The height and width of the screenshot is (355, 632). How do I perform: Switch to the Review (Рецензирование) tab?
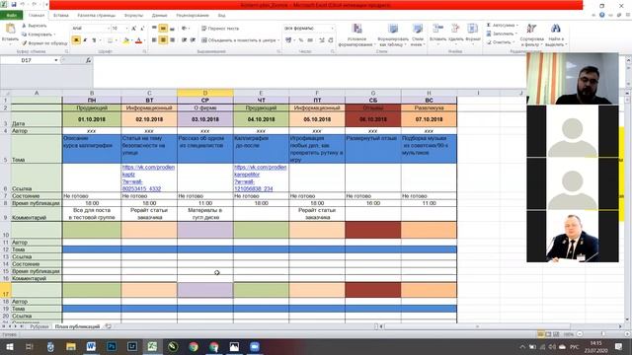click(x=193, y=16)
